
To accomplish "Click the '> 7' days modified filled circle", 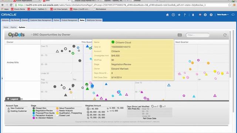I will click(161, 106).
